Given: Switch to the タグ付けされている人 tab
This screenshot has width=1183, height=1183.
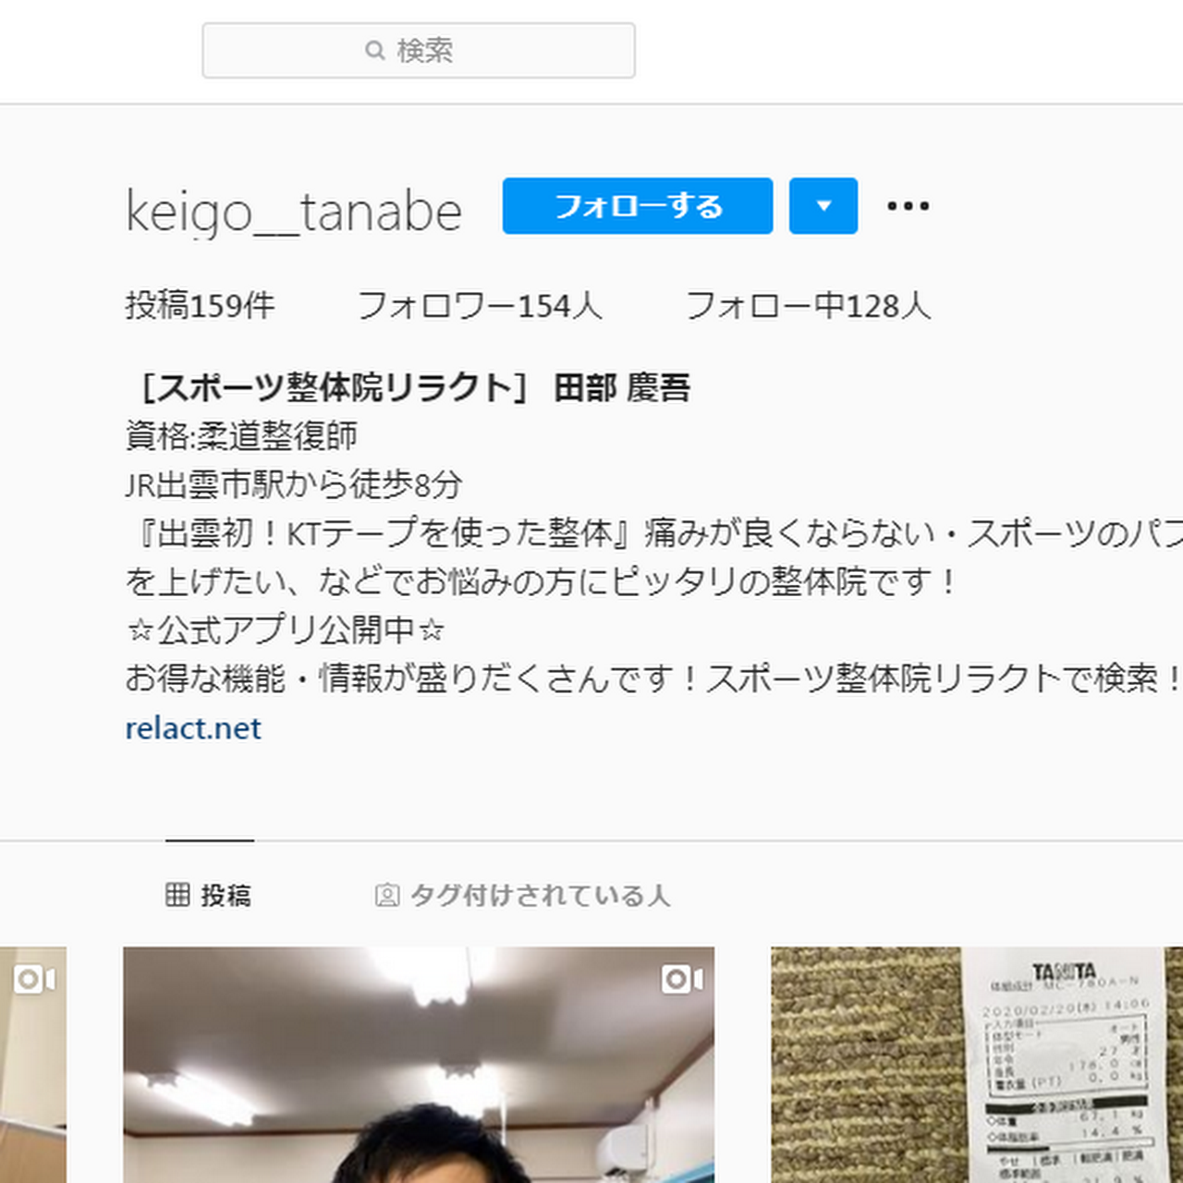Looking at the screenshot, I should 522,895.
